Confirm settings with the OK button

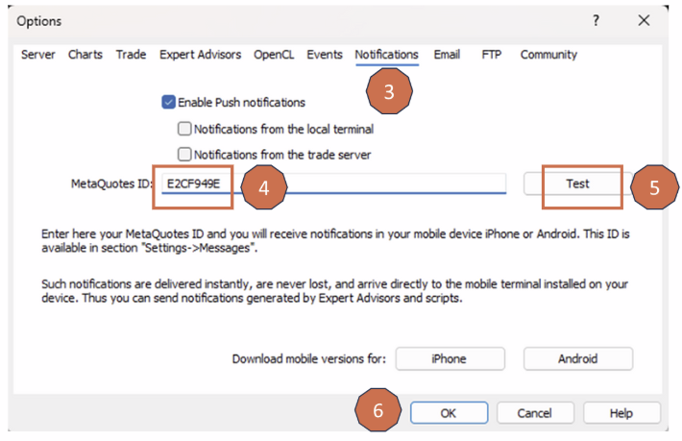[x=448, y=412]
